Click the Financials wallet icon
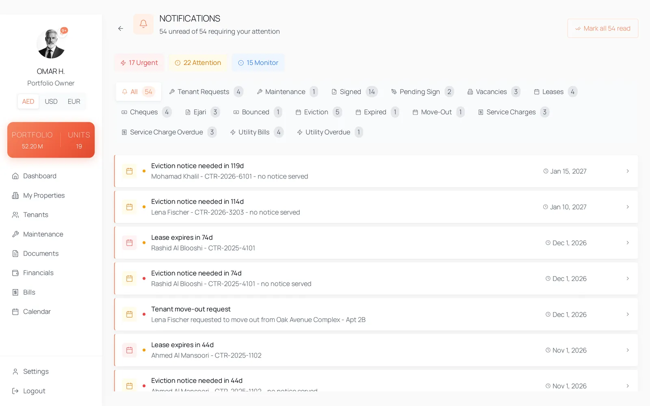Image resolution: width=650 pixels, height=406 pixels. click(15, 273)
